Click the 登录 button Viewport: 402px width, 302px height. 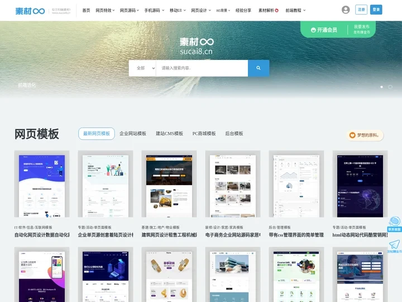click(x=376, y=10)
